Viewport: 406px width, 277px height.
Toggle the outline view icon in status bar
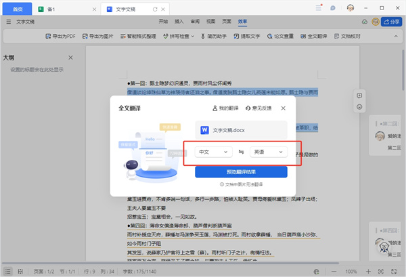click(8, 272)
